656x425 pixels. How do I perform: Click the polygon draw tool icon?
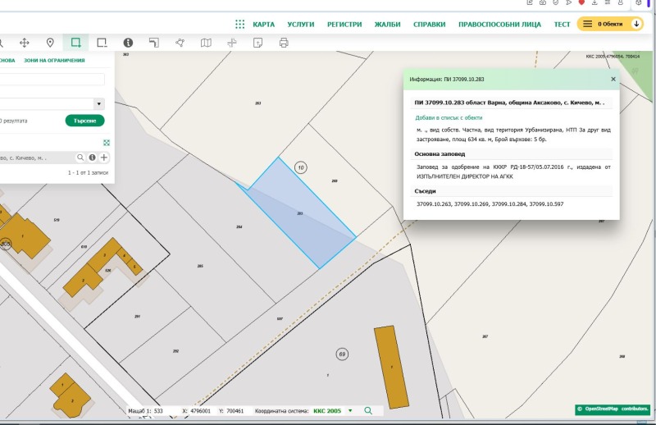coord(180,43)
